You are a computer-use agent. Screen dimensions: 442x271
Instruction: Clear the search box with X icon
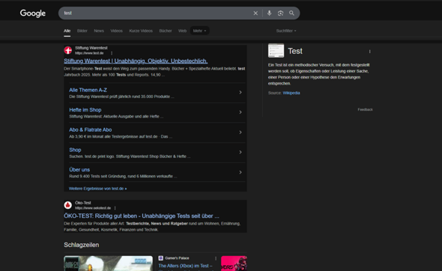pyautogui.click(x=255, y=13)
